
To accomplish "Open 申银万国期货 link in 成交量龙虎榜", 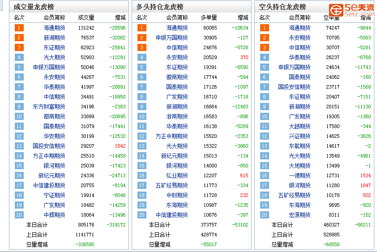I will point(49,67).
